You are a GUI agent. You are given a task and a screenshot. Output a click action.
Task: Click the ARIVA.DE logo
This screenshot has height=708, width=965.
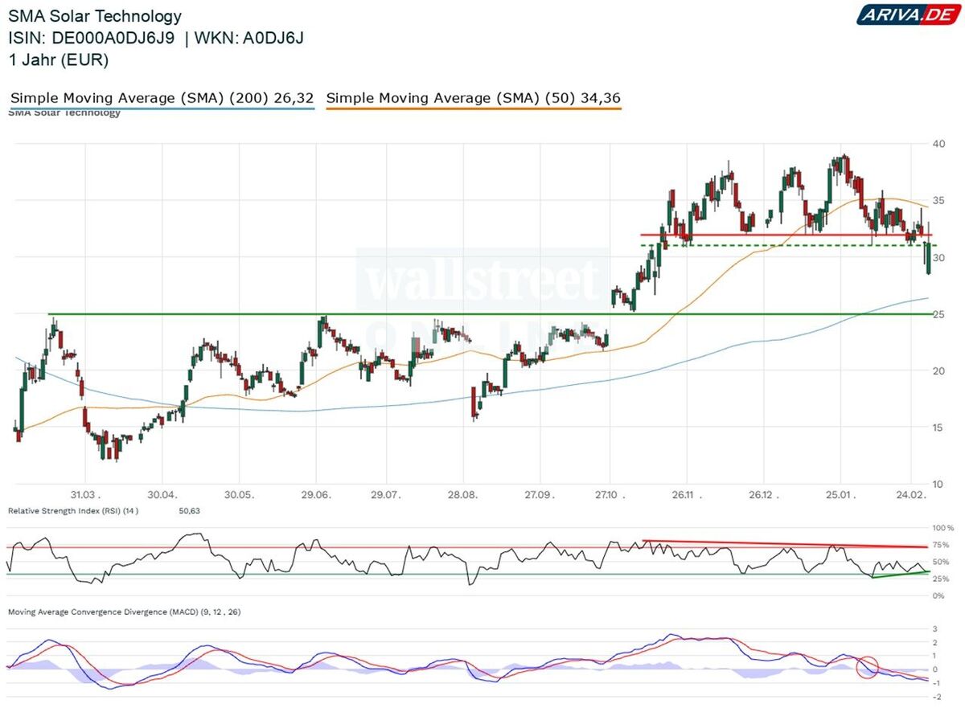905,14
